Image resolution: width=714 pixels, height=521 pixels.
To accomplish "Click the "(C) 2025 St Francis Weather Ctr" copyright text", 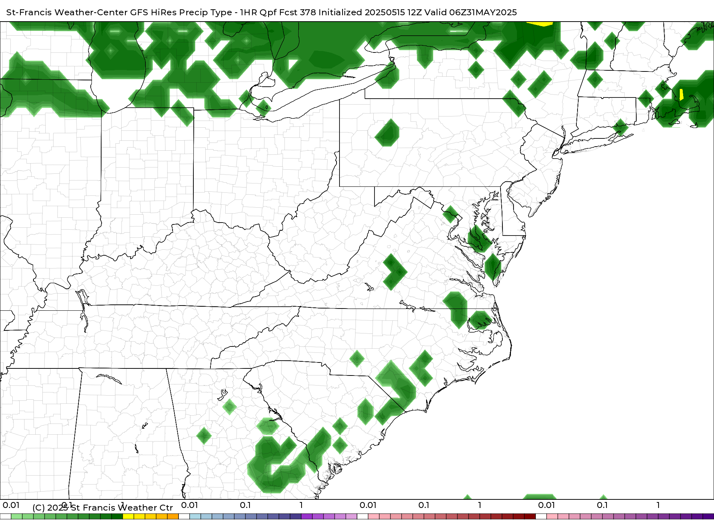I will 103,508.
